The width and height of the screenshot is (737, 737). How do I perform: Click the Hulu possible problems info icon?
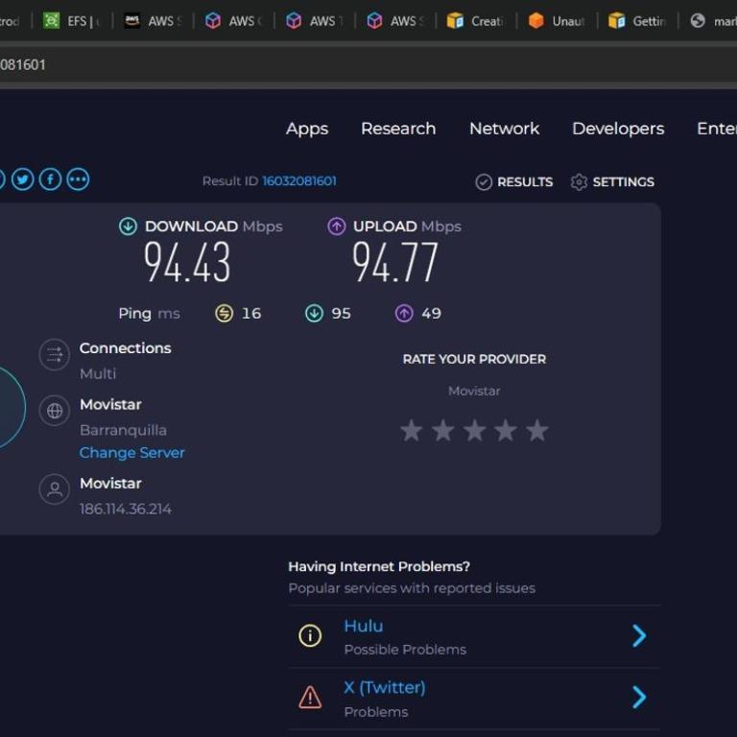tap(310, 635)
